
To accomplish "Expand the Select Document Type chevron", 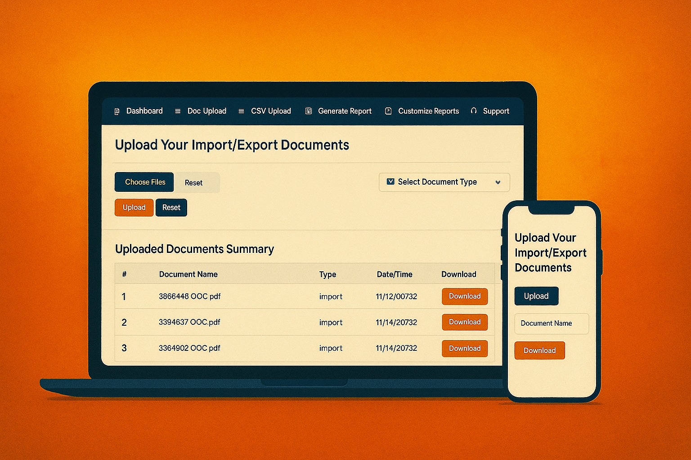I will [x=498, y=182].
